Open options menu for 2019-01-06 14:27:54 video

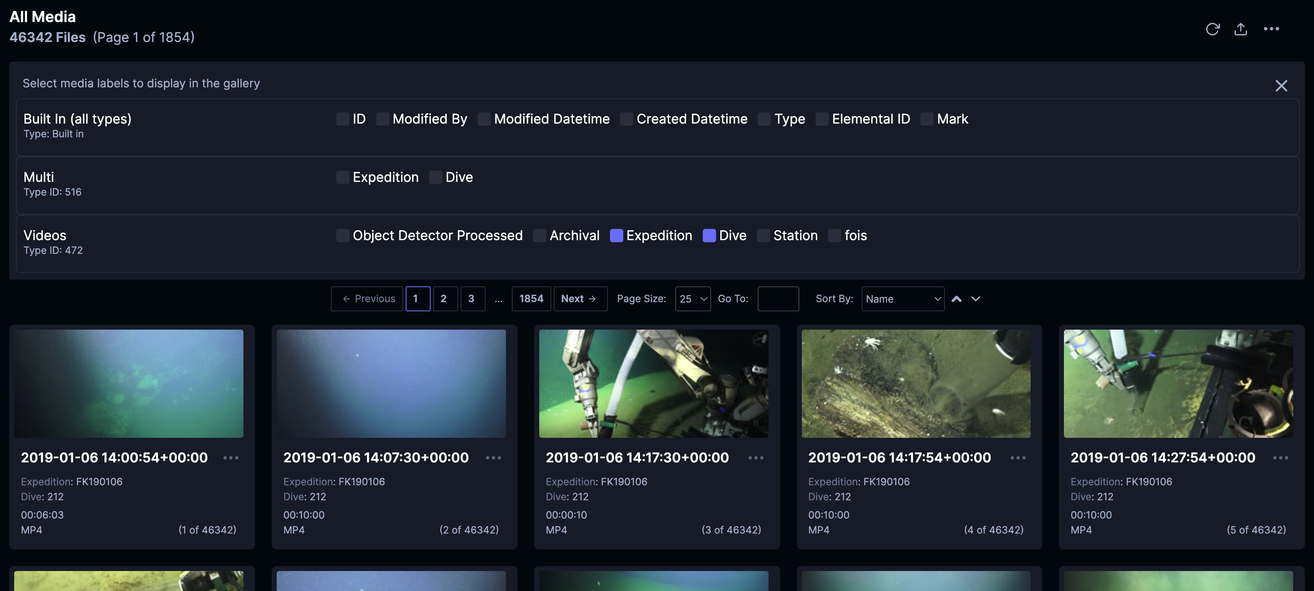(1280, 458)
